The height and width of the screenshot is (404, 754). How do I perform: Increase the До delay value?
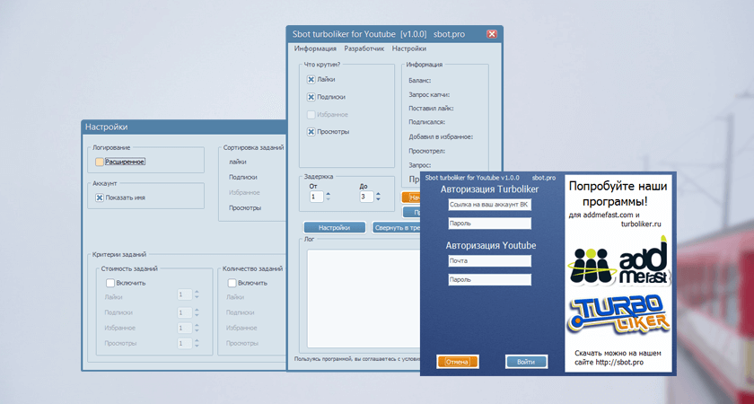coord(378,194)
